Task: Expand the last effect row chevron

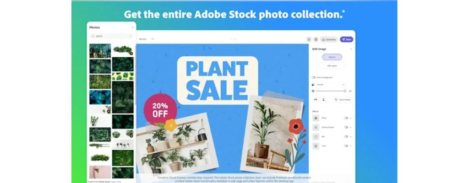Action: (350, 146)
